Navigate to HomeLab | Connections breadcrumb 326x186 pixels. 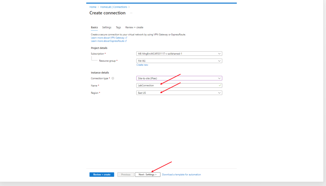coord(114,7)
